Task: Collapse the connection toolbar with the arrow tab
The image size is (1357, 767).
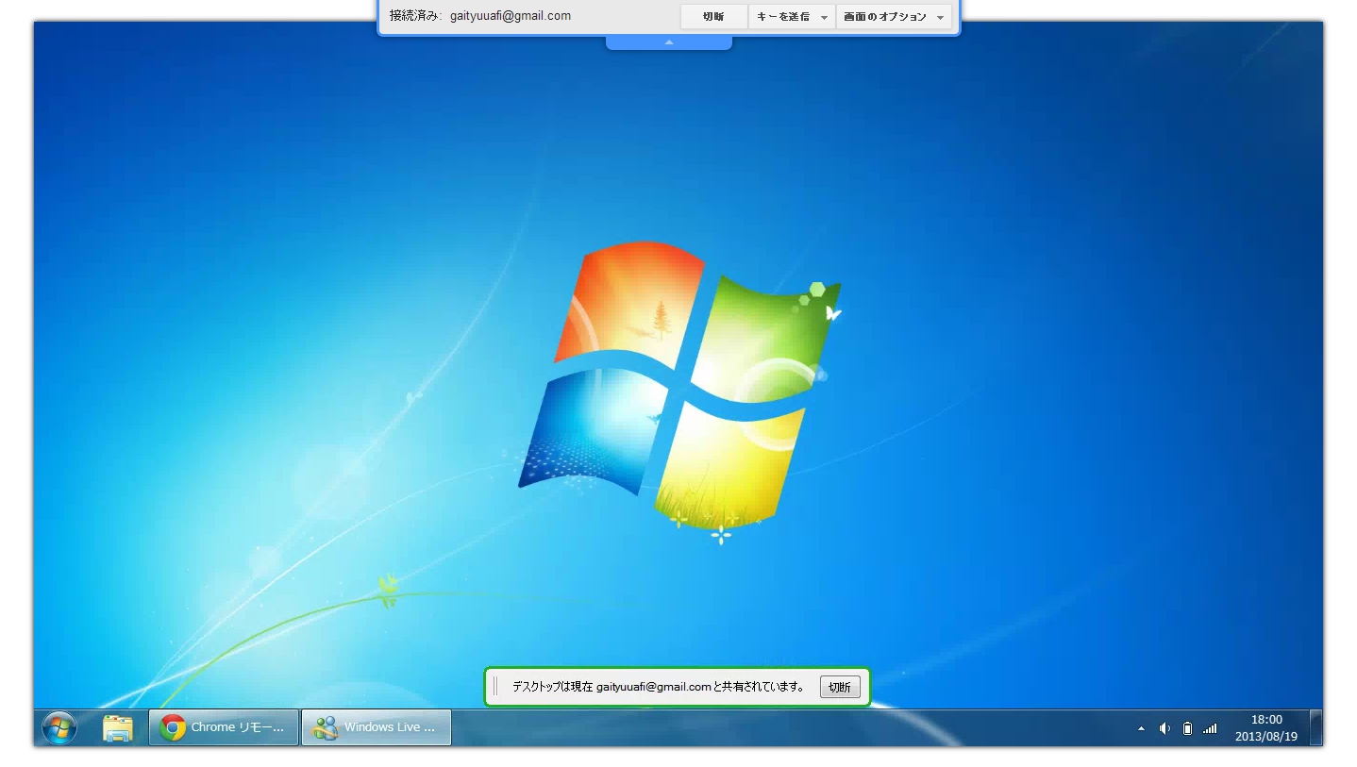Action: tap(669, 42)
